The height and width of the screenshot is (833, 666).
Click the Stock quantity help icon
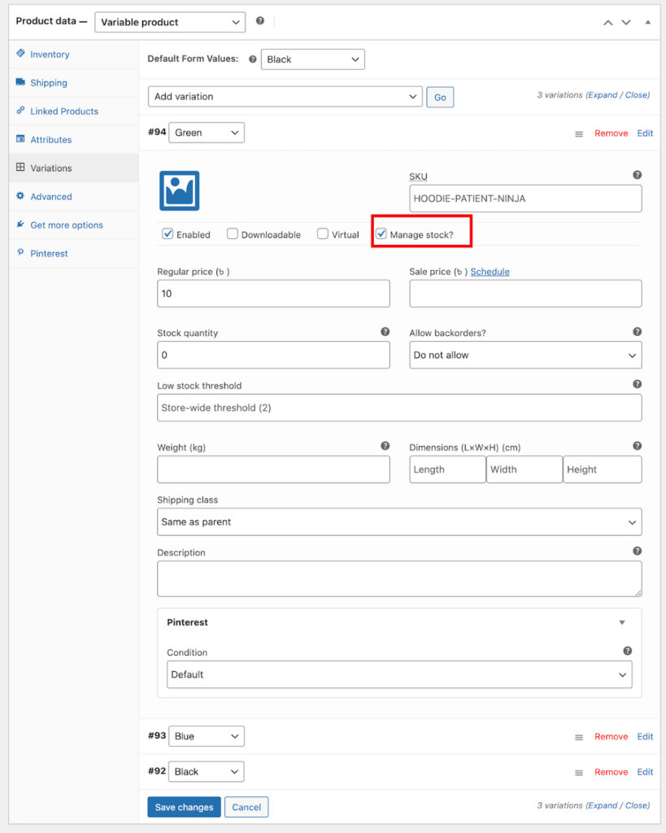[x=385, y=332]
